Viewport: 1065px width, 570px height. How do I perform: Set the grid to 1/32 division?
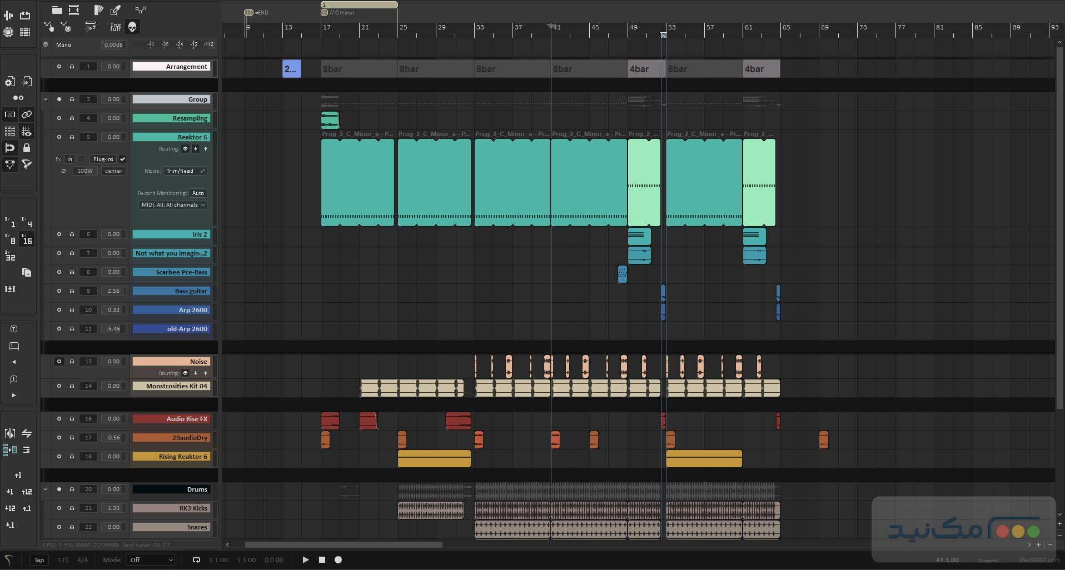pos(10,256)
